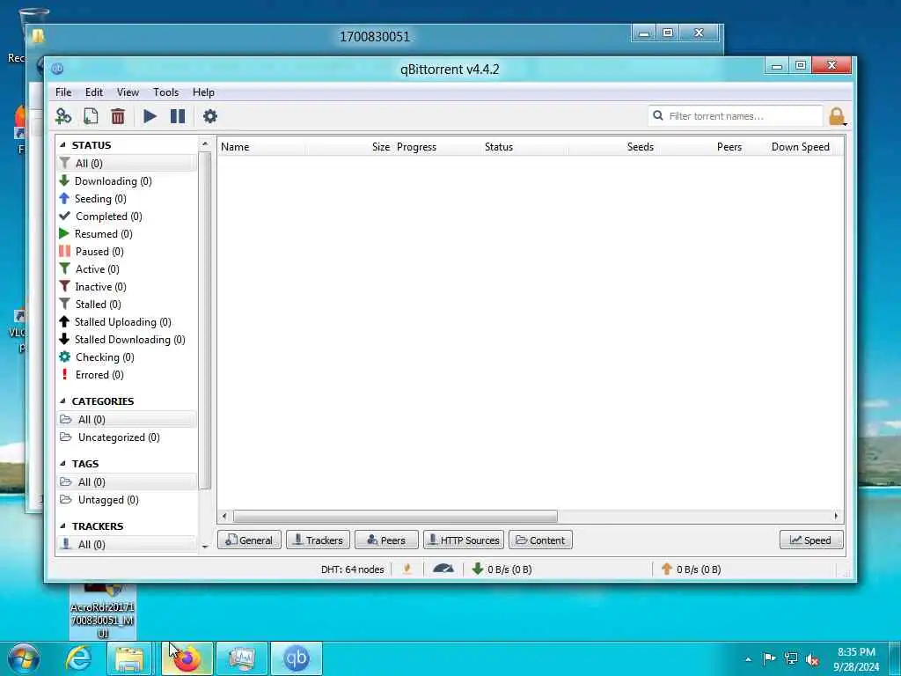This screenshot has width=901, height=676.
Task: Click the red Delete trash icon
Action: (x=118, y=116)
